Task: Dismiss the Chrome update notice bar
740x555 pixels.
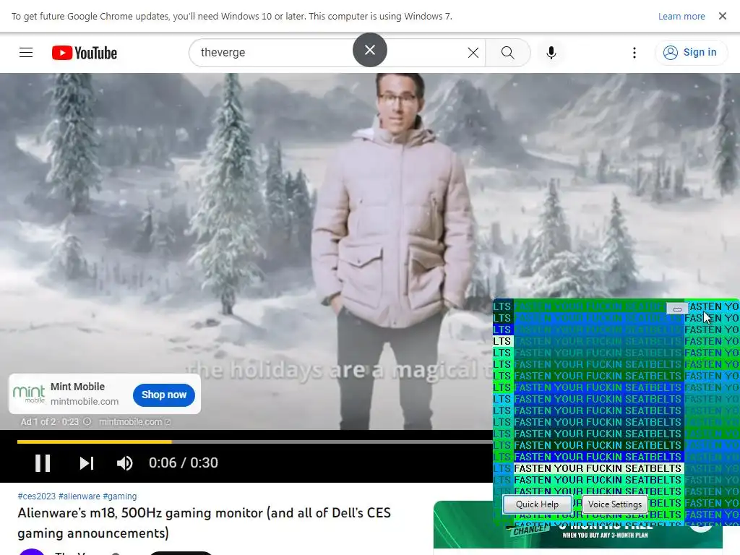Action: coord(723,16)
